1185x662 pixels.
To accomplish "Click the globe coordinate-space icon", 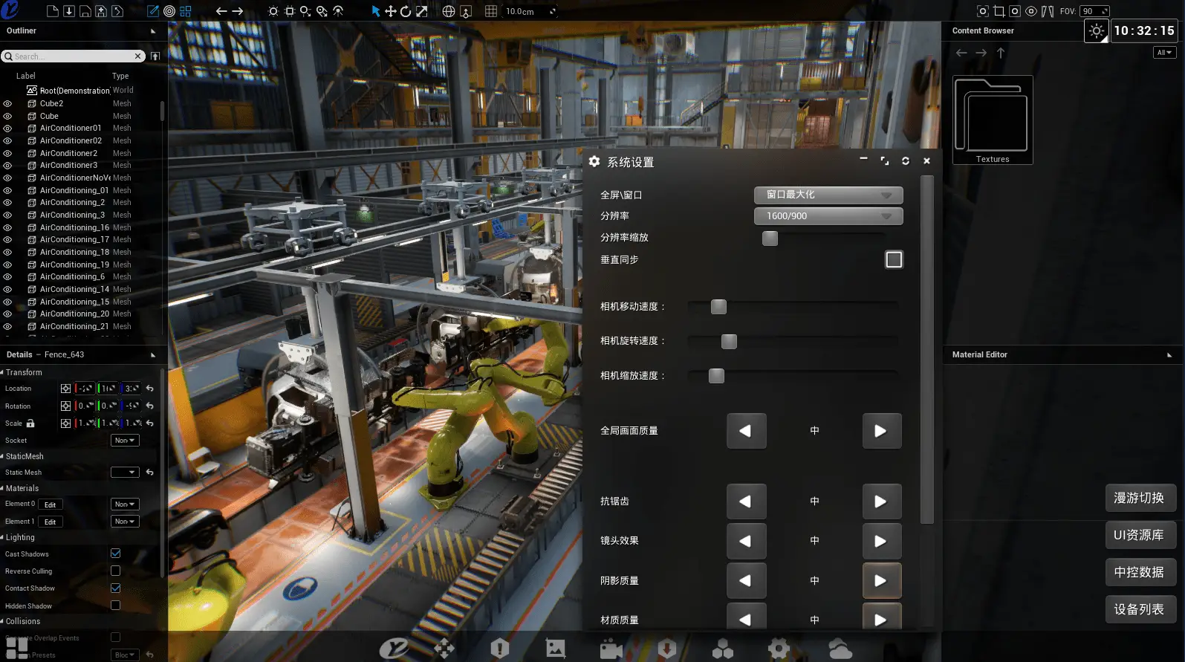I will [449, 11].
